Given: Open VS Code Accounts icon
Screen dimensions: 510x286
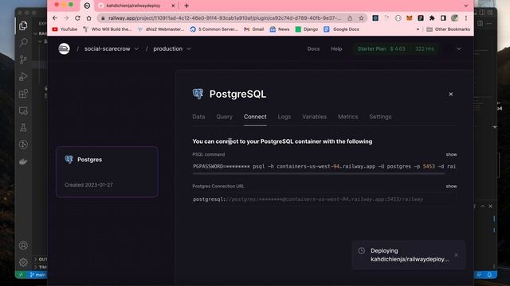Looking at the screenshot, I should click(x=23, y=245).
